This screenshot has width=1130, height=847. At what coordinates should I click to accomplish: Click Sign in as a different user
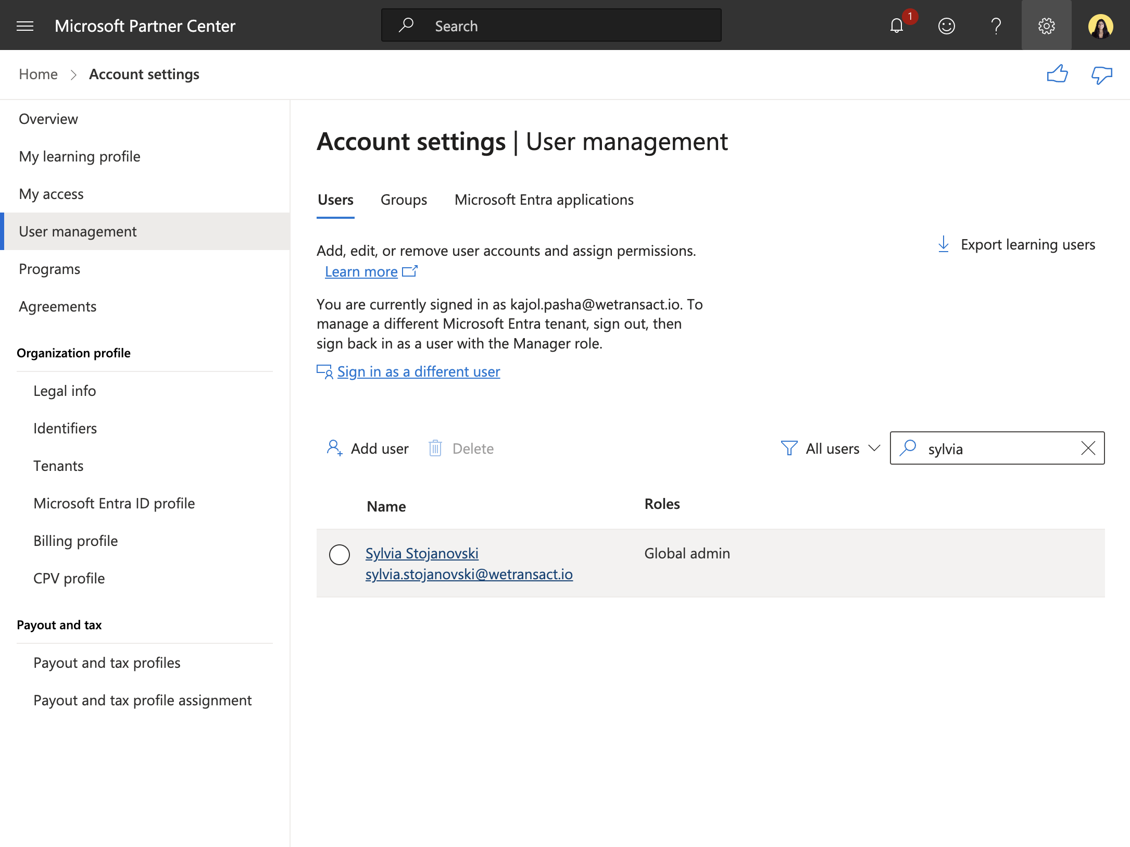click(x=418, y=371)
